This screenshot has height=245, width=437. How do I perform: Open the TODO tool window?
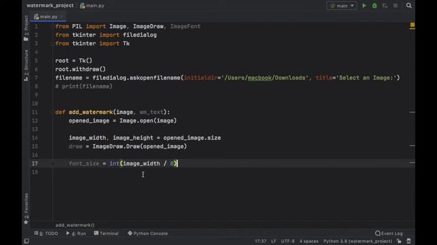click(x=46, y=233)
